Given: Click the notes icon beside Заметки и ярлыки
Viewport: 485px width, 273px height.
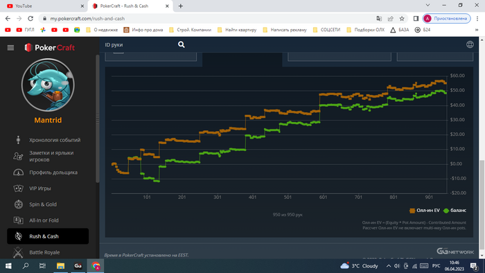Looking at the screenshot, I should [x=18, y=156].
